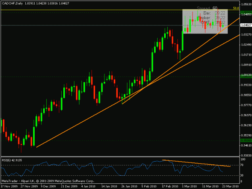The image size is (252, 189).
Task: Click the green 0.95000 level label
Action: click(246, 141)
